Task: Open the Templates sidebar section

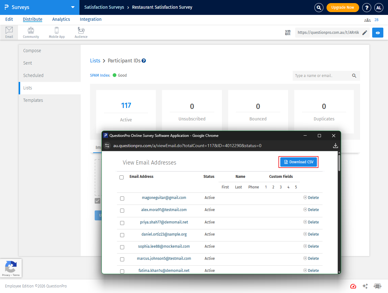Action: (33, 100)
